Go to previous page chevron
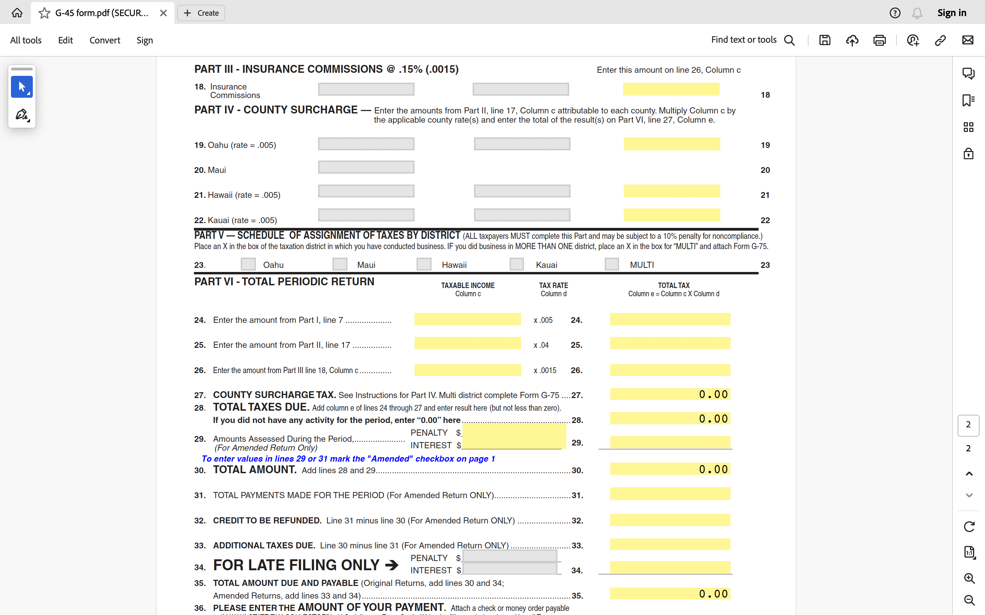The height and width of the screenshot is (615, 985). pos(969,474)
